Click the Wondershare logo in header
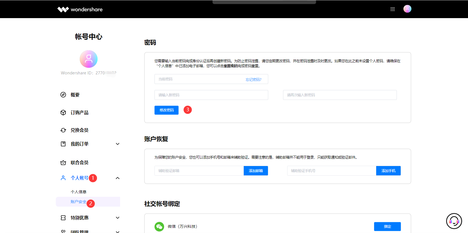This screenshot has width=468, height=233. (x=80, y=9)
